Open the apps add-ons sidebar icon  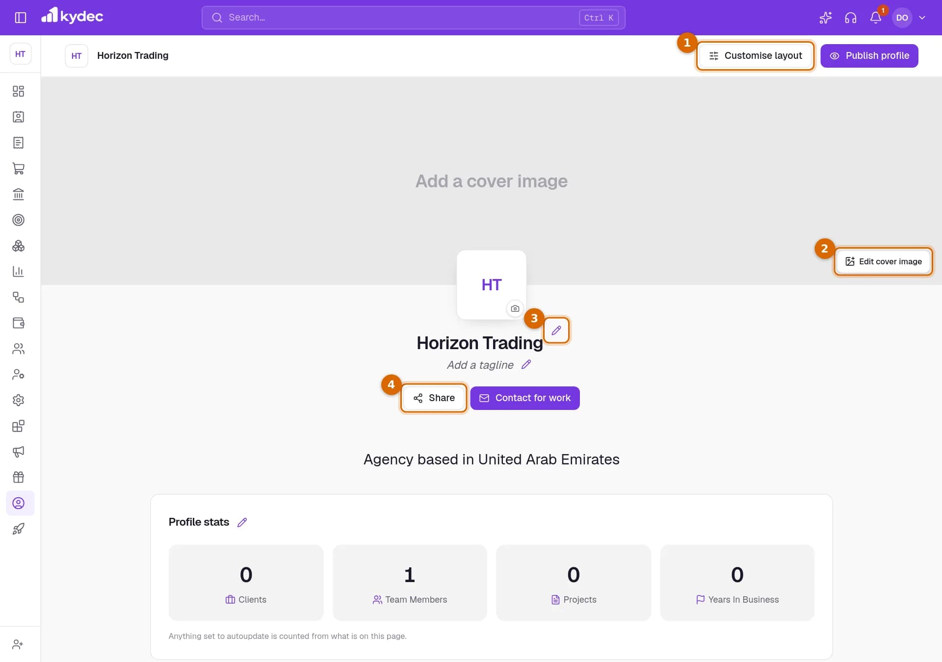point(18,426)
